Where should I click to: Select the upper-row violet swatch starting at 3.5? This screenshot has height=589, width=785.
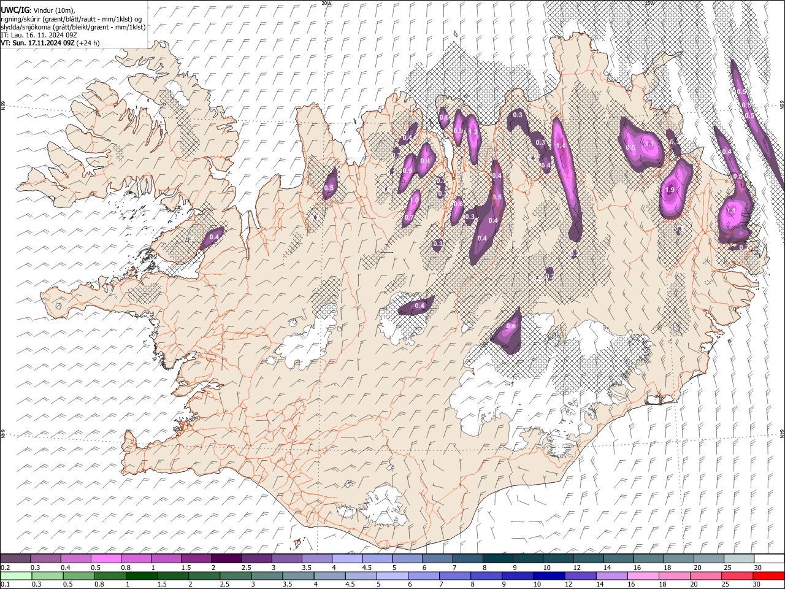coord(317,558)
